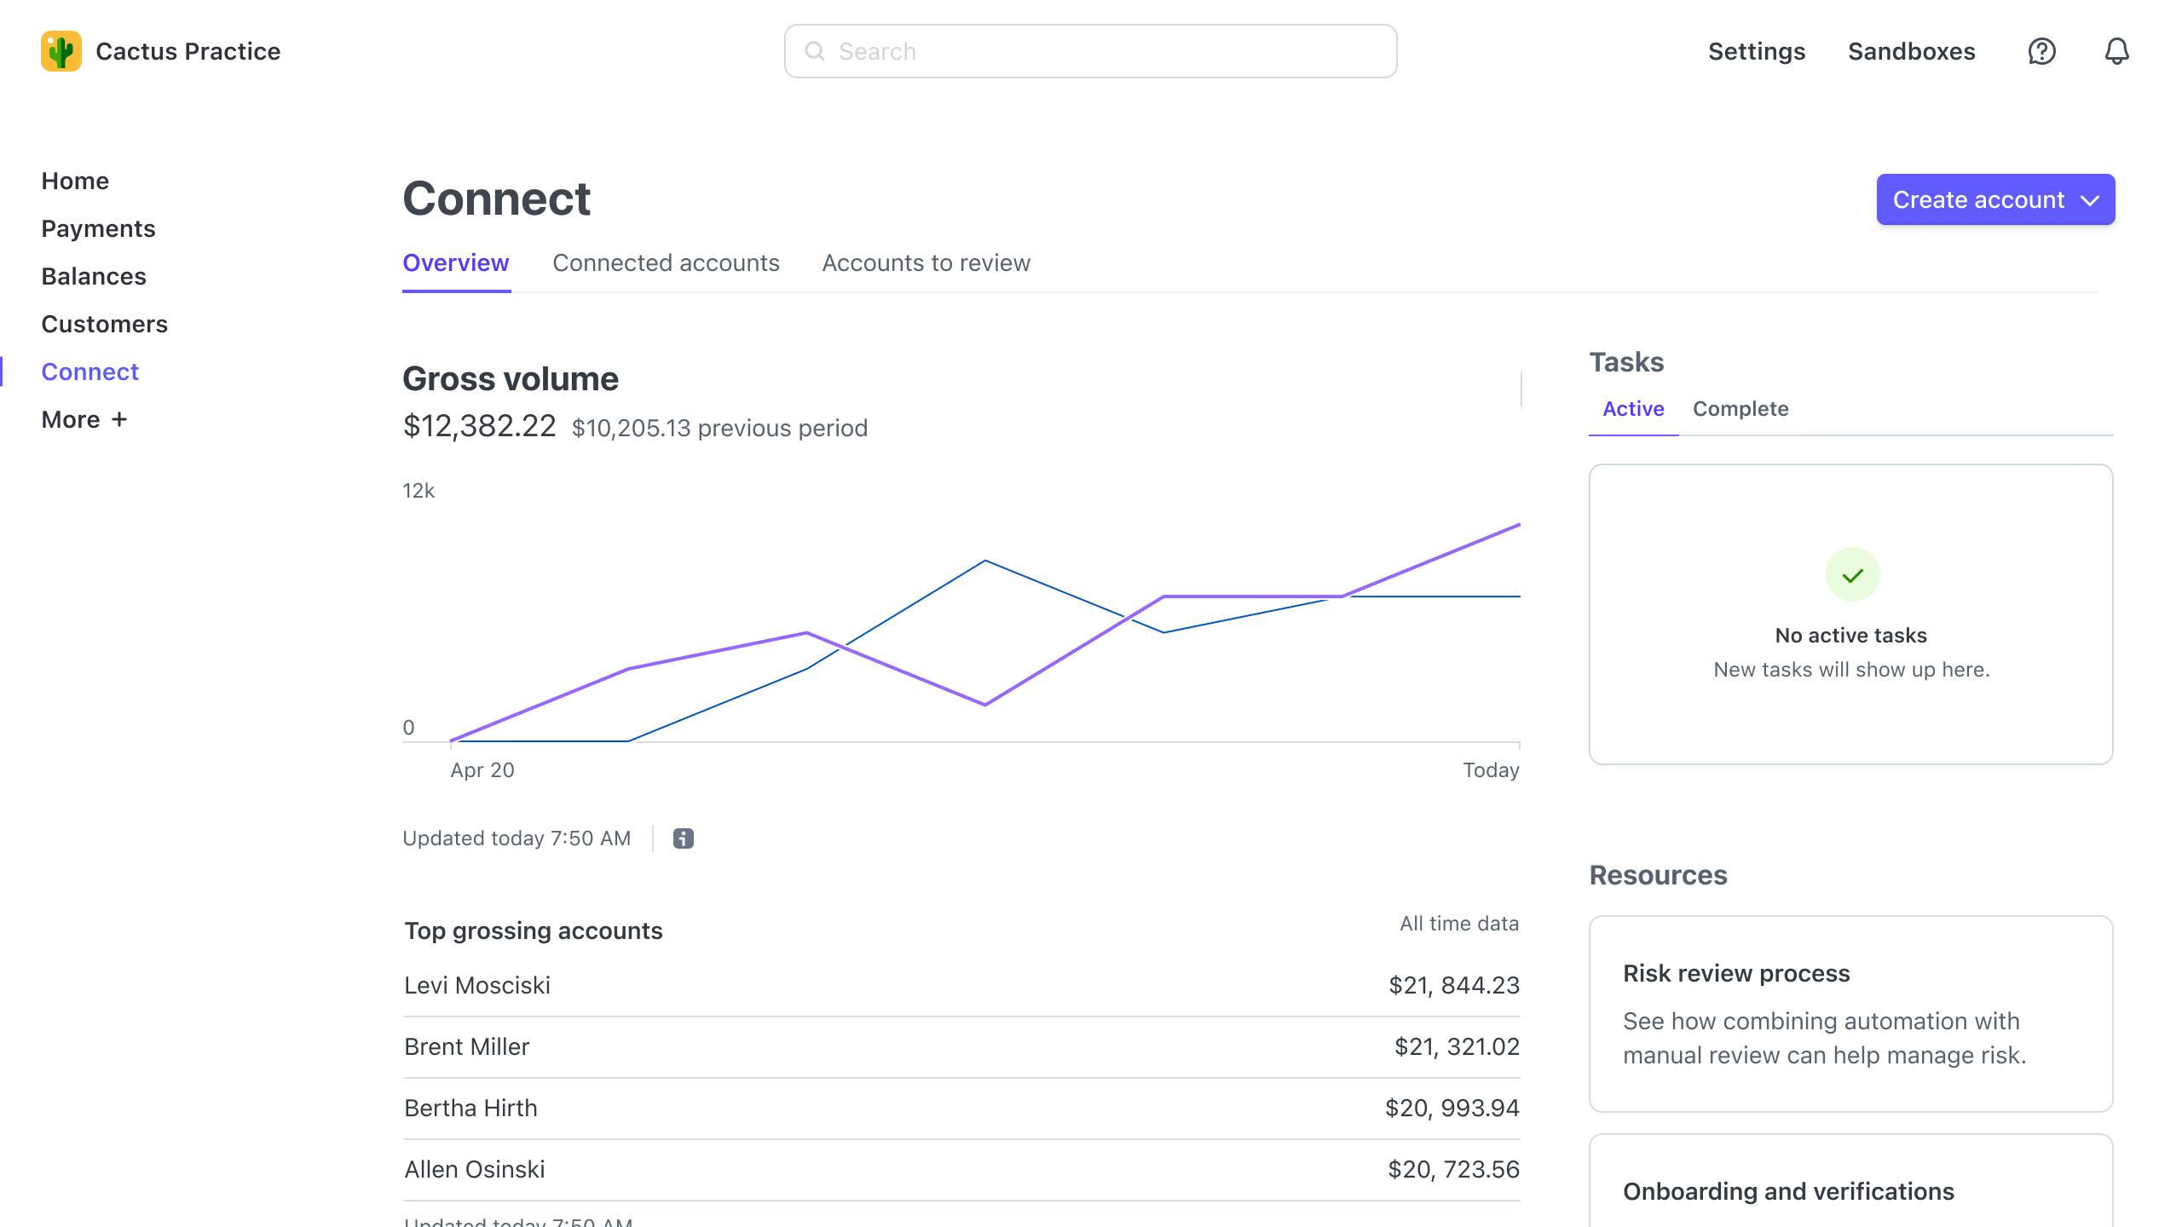Screen dimensions: 2182x1227
Task: Click the Updated today 7:50 AM text under chart
Action: point(517,838)
